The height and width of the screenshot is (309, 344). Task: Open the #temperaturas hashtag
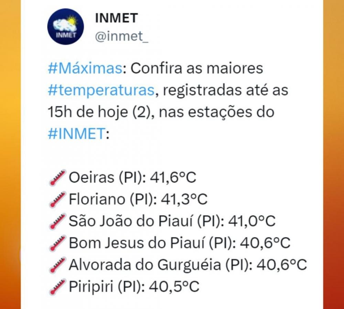pyautogui.click(x=101, y=90)
